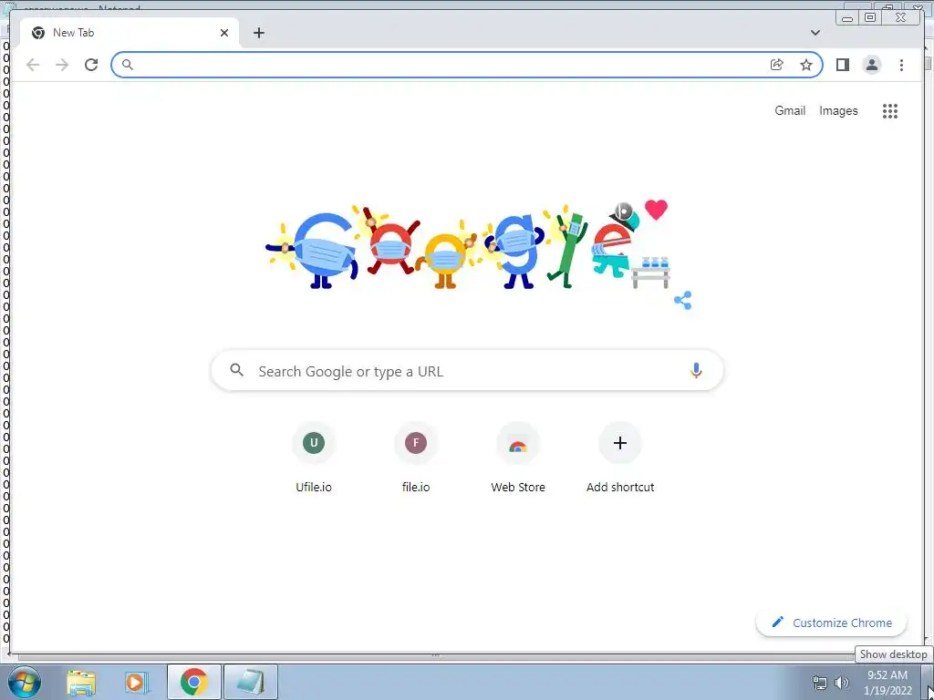Click the Show desktop button
The height and width of the screenshot is (700, 934).
pyautogui.click(x=928, y=683)
